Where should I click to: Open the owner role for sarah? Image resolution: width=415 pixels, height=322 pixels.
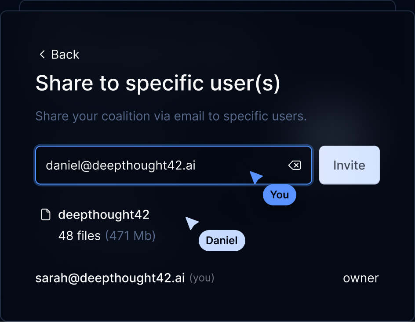point(361,278)
